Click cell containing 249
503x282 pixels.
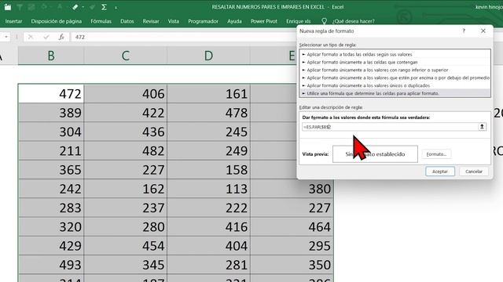[208, 150]
